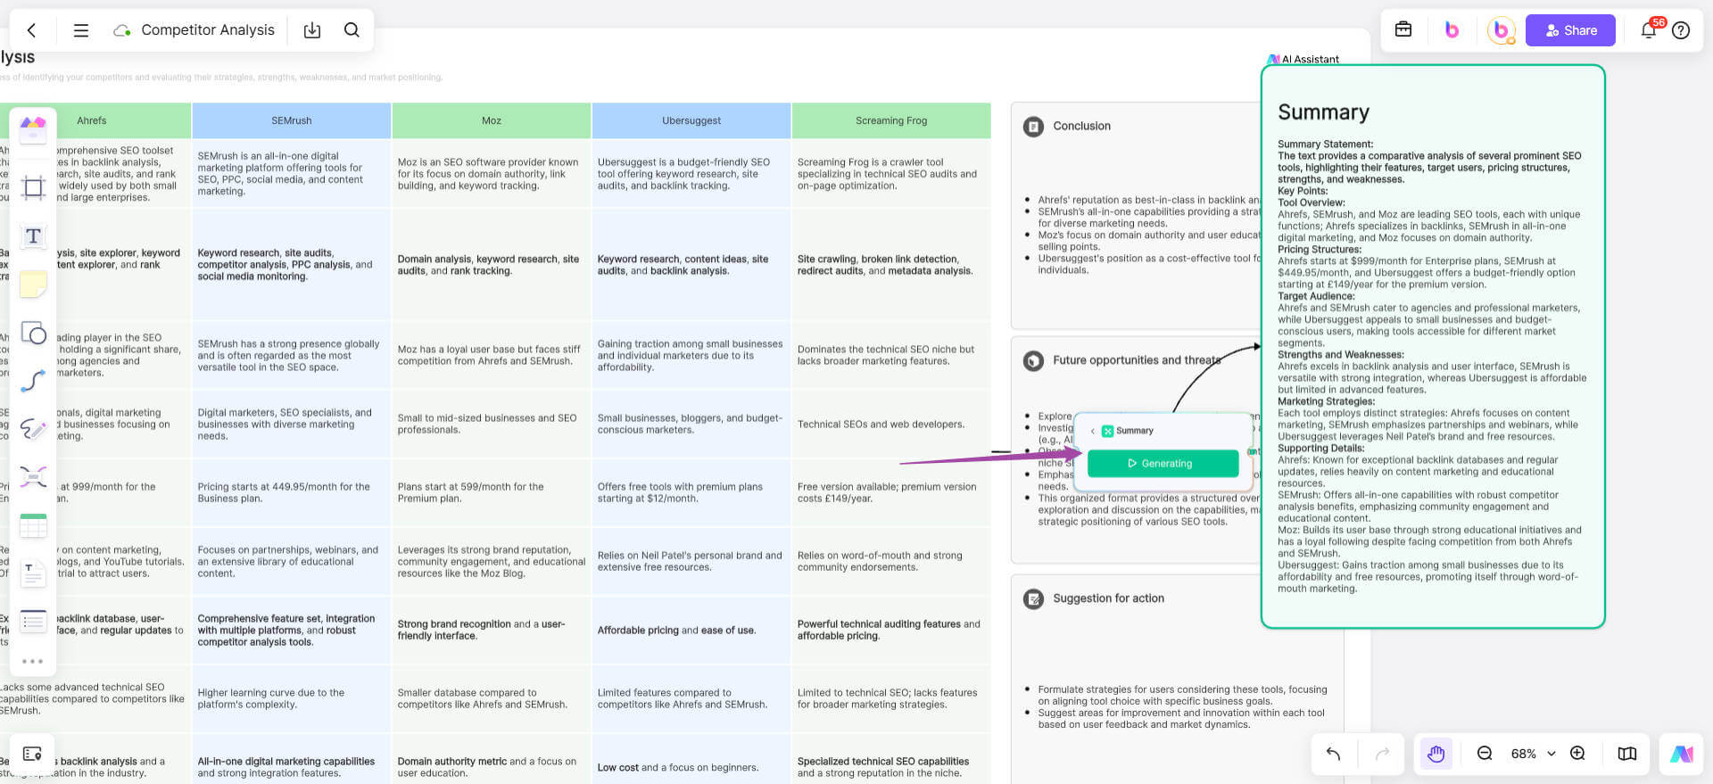The height and width of the screenshot is (784, 1713).
Task: Click the Summary heading in AI card
Action: click(x=1323, y=112)
